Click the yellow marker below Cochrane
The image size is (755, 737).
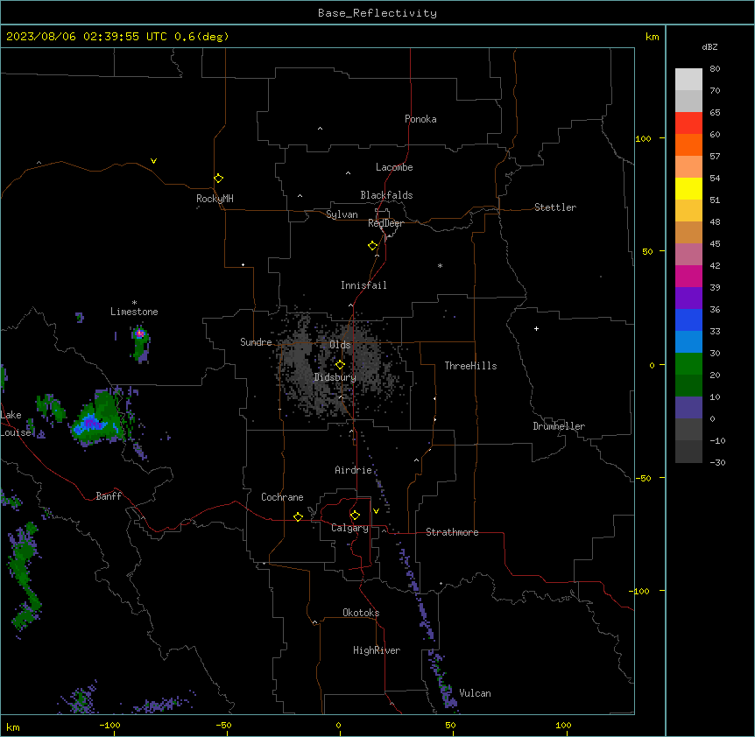[298, 516]
